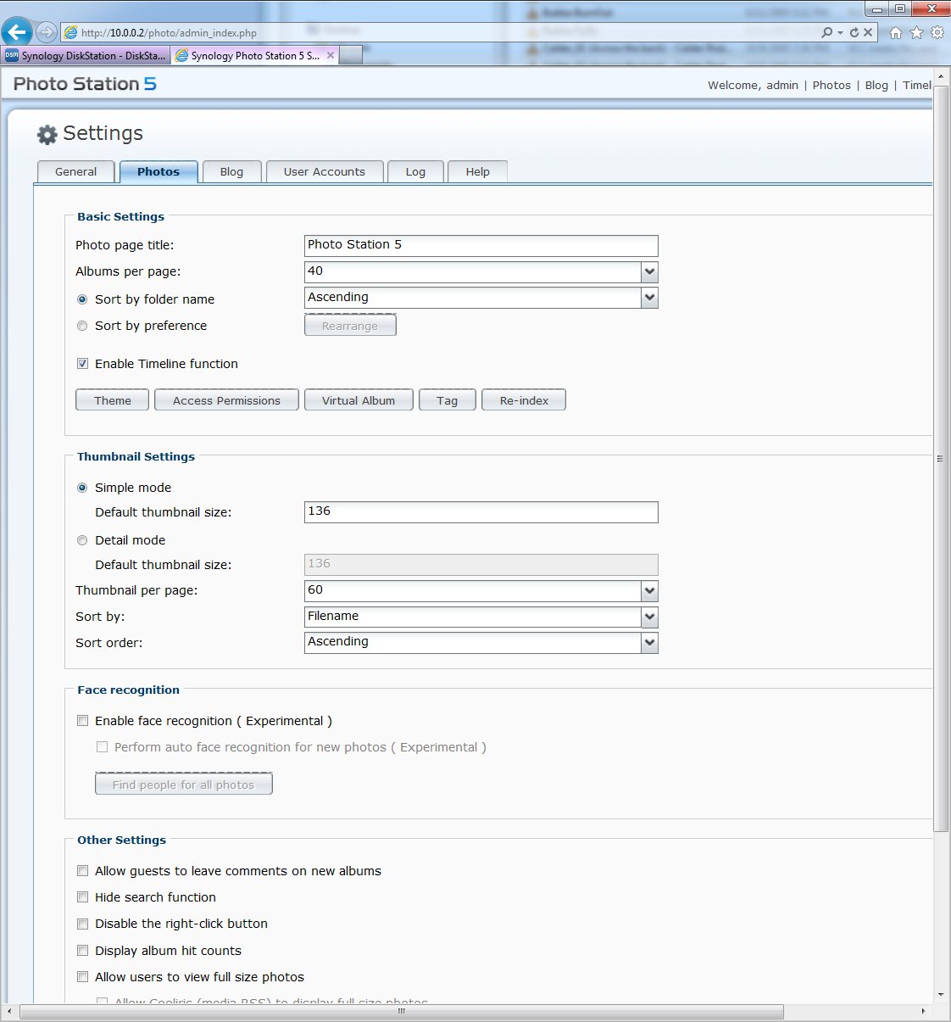Click the Access Permissions button
The image size is (951, 1022).
(226, 400)
